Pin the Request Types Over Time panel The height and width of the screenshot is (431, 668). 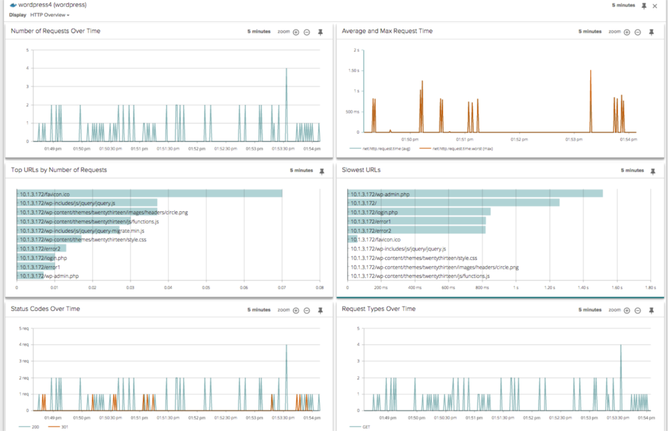point(652,310)
